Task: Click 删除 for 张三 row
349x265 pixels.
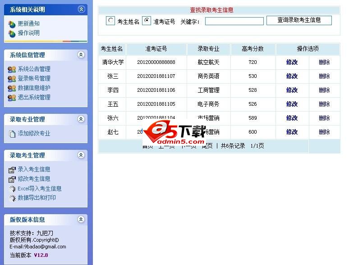Action: point(325,76)
